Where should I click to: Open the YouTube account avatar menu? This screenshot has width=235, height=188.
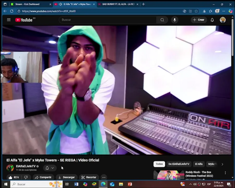[x=223, y=20]
